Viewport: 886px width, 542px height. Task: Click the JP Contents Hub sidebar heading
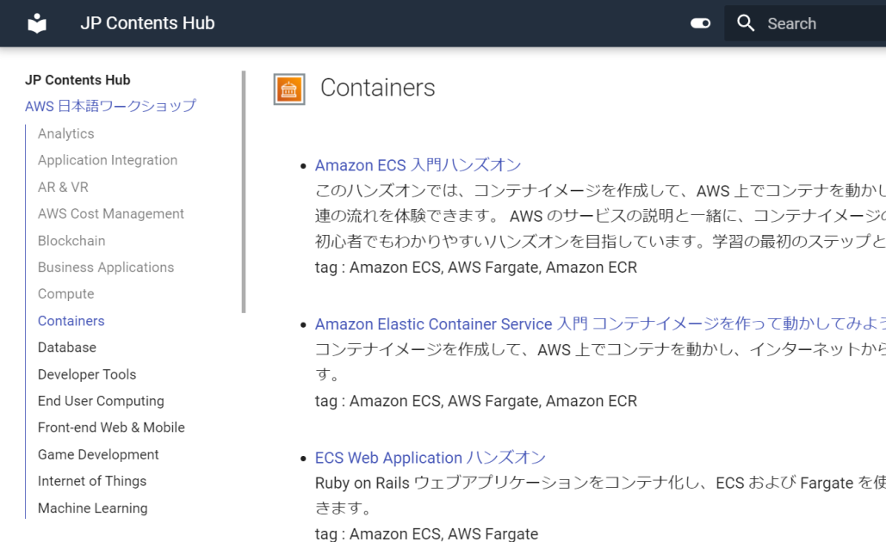pyautogui.click(x=77, y=79)
